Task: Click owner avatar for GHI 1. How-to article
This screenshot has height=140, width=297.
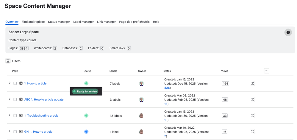Action: (x=141, y=132)
